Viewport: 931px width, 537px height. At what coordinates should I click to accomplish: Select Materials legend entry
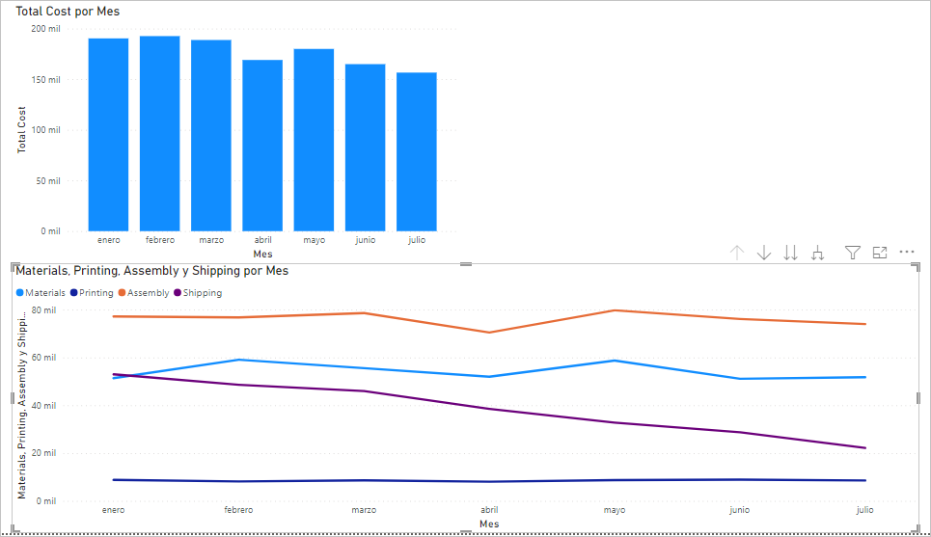[x=41, y=292]
